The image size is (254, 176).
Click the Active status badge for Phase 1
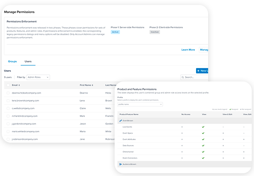[x=116, y=32]
